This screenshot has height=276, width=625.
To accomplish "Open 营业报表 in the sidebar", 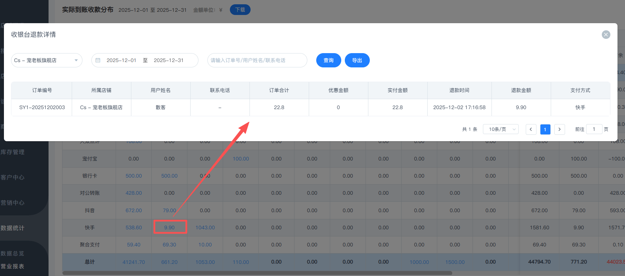I will point(13,266).
